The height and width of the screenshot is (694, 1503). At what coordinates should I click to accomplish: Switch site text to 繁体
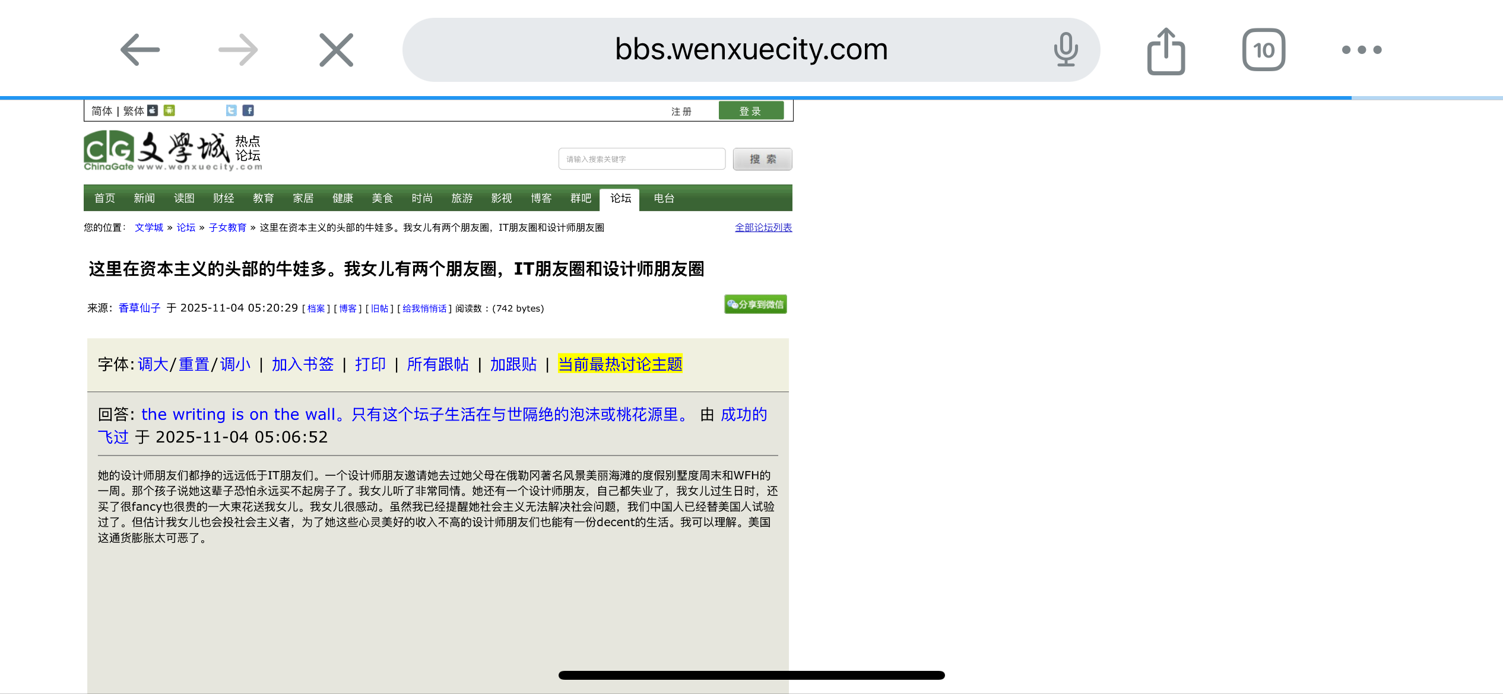(x=134, y=111)
